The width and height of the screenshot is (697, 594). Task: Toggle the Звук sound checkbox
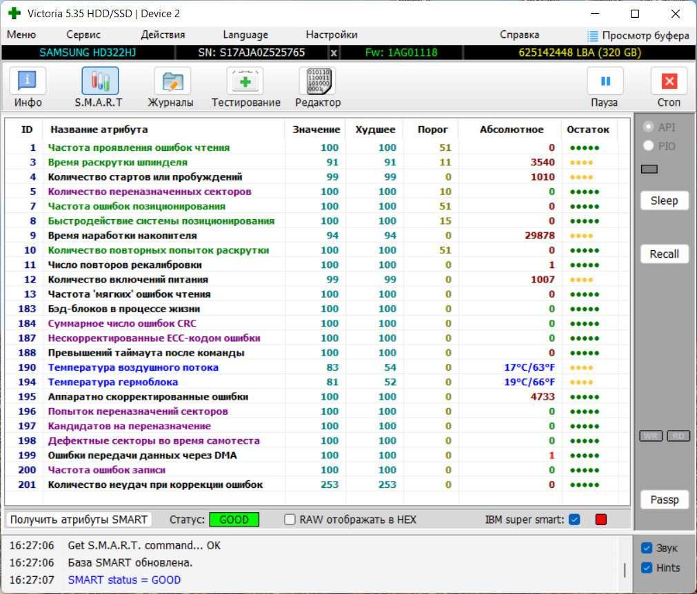click(647, 548)
